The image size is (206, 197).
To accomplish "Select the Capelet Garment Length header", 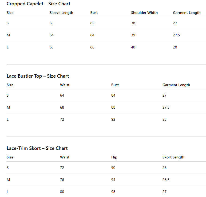I will tap(187, 13).
